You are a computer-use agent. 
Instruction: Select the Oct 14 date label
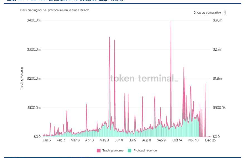177,140
